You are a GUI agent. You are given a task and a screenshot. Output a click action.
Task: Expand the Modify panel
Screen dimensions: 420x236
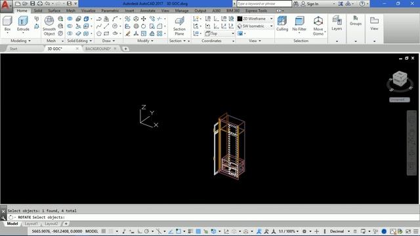[145, 41]
